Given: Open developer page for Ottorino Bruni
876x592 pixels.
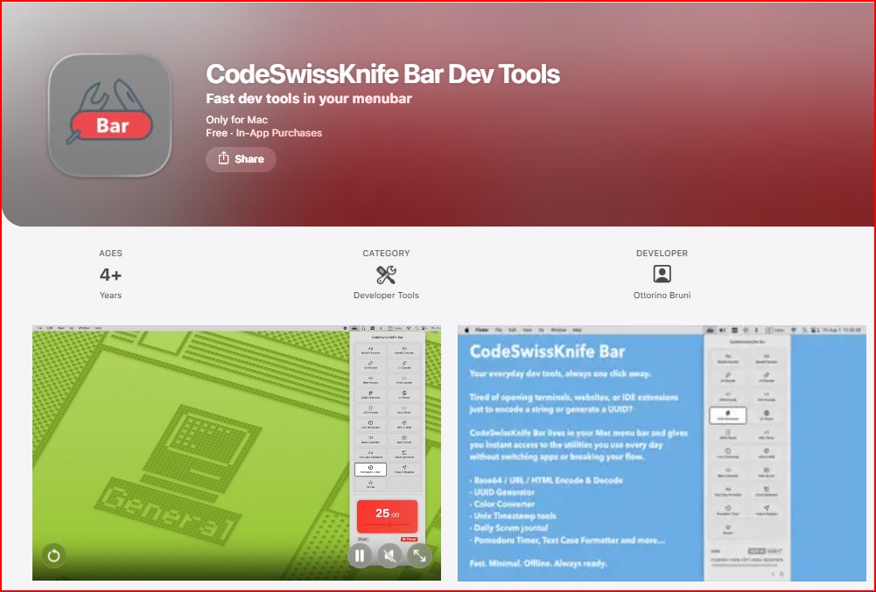Looking at the screenshot, I should [662, 295].
